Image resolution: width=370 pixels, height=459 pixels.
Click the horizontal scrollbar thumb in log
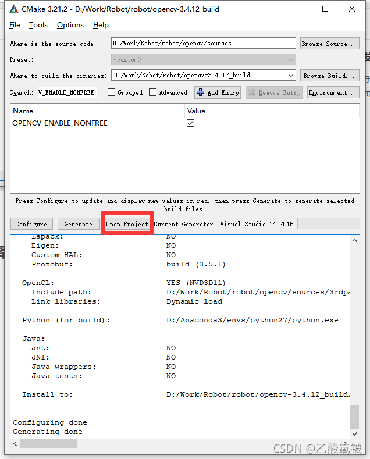coord(49,443)
